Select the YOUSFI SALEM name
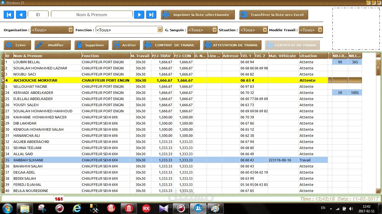 tap(26, 105)
